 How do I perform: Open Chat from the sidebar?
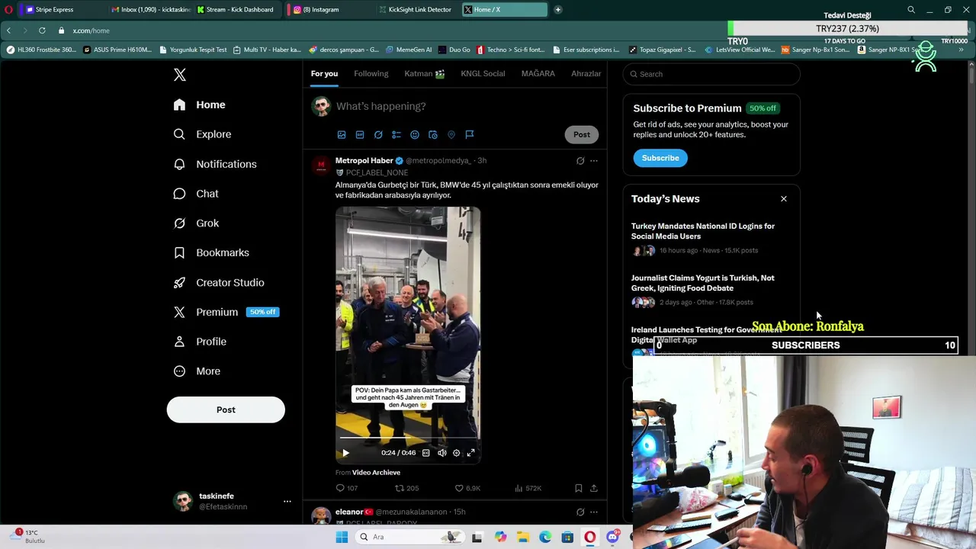point(196,194)
